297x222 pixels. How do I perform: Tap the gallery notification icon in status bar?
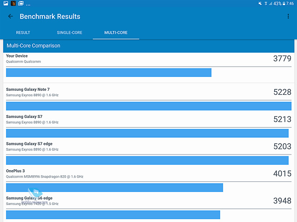pyautogui.click(x=6, y=3)
